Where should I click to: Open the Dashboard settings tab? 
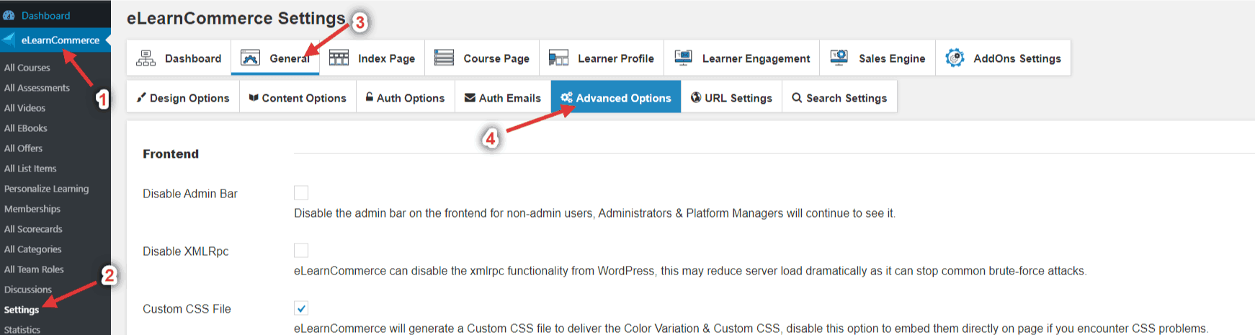pyautogui.click(x=179, y=58)
